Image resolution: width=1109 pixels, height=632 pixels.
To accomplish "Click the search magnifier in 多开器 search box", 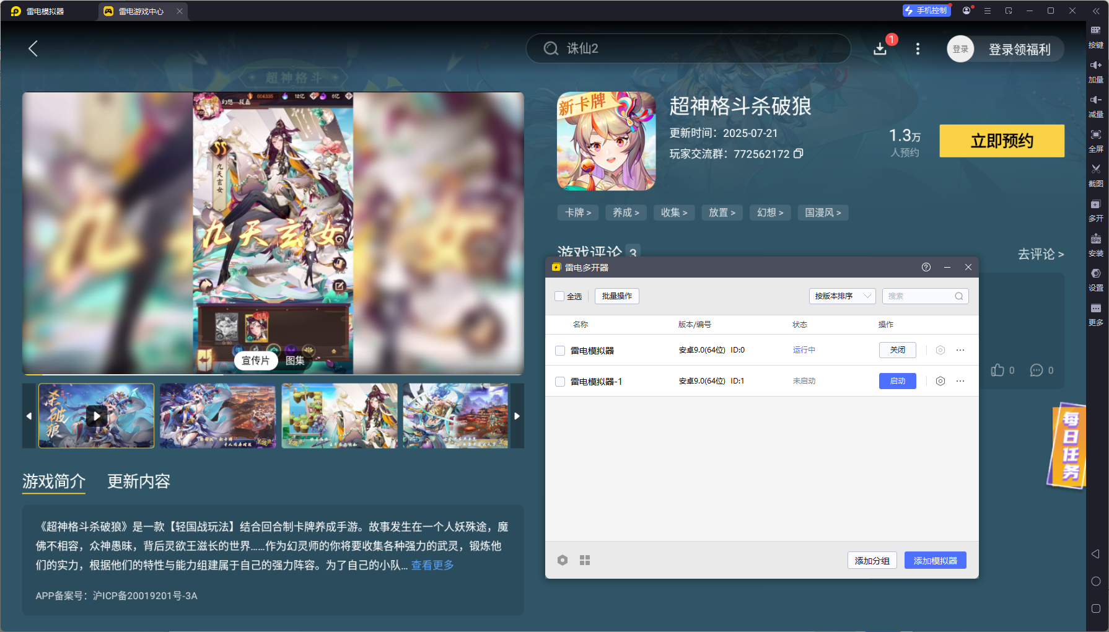I will (x=959, y=296).
